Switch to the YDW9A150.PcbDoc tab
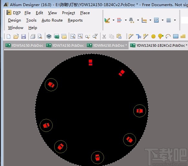 107,45
